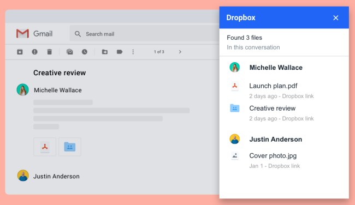Open the Labels tag icon
The width and height of the screenshot is (355, 205).
[x=120, y=52]
